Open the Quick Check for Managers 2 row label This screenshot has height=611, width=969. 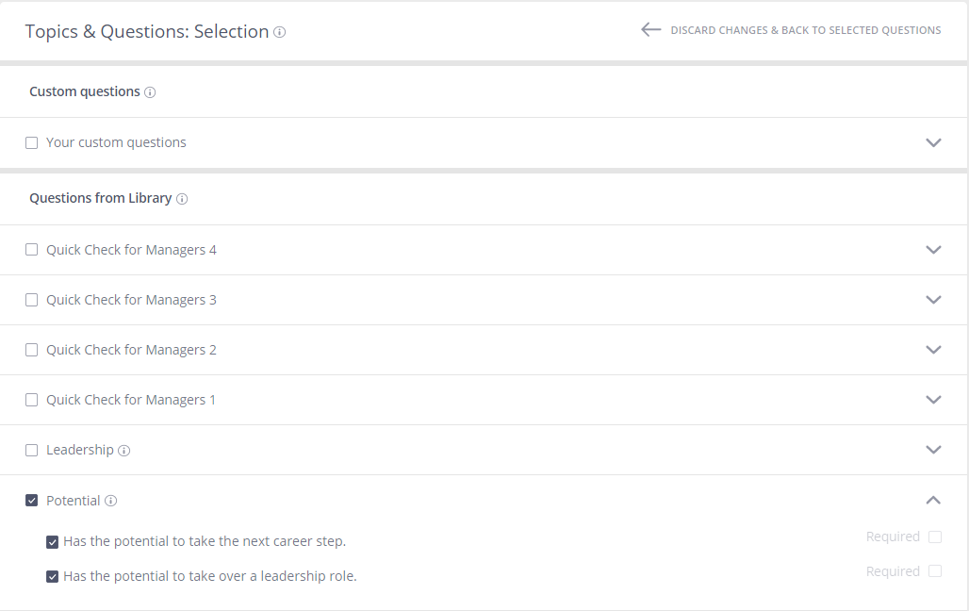point(131,350)
